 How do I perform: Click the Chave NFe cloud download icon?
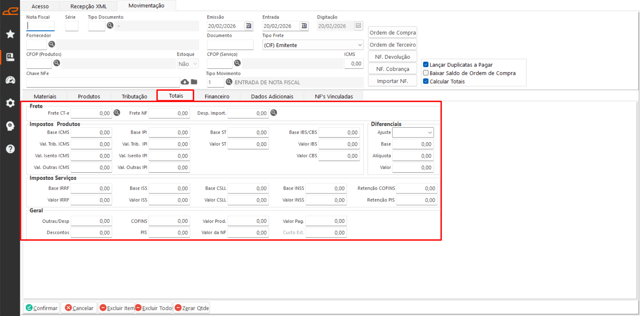click(185, 82)
